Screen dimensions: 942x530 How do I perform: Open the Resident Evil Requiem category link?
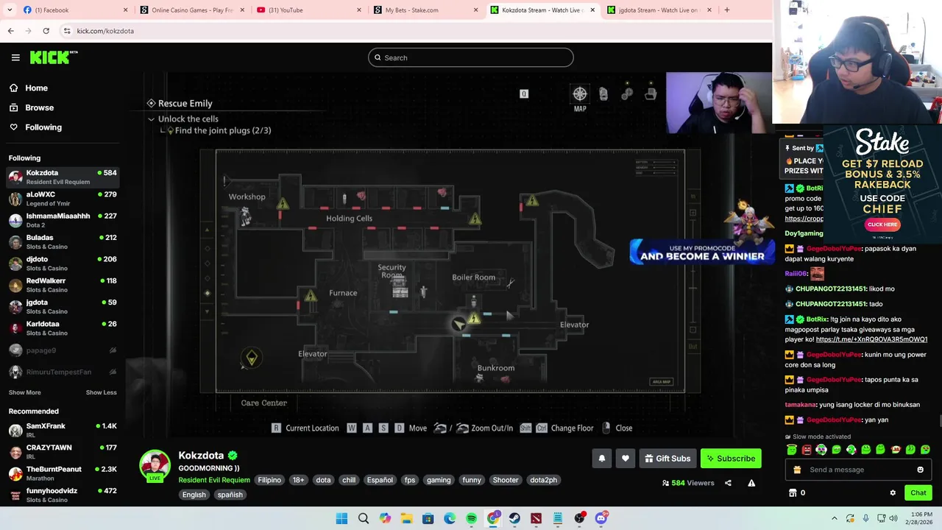click(214, 480)
